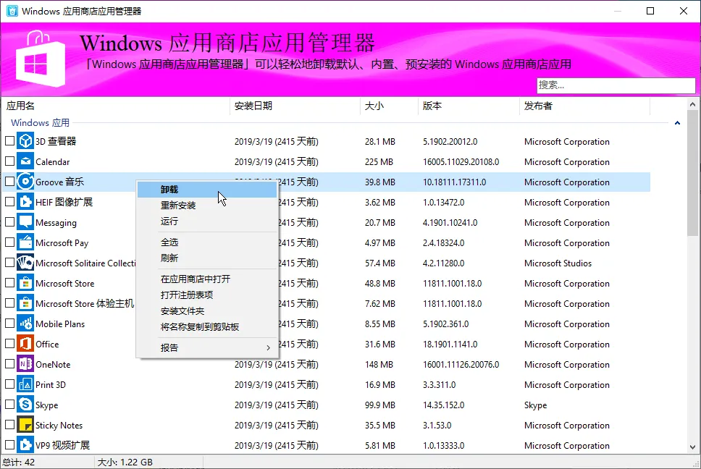Image resolution: width=701 pixels, height=469 pixels.
Task: Click the 总计: 42 status bar entry
Action: tap(19, 462)
